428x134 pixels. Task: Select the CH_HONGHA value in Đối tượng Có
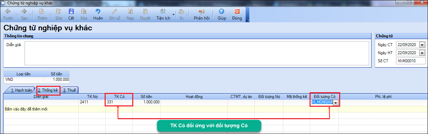[322, 103]
